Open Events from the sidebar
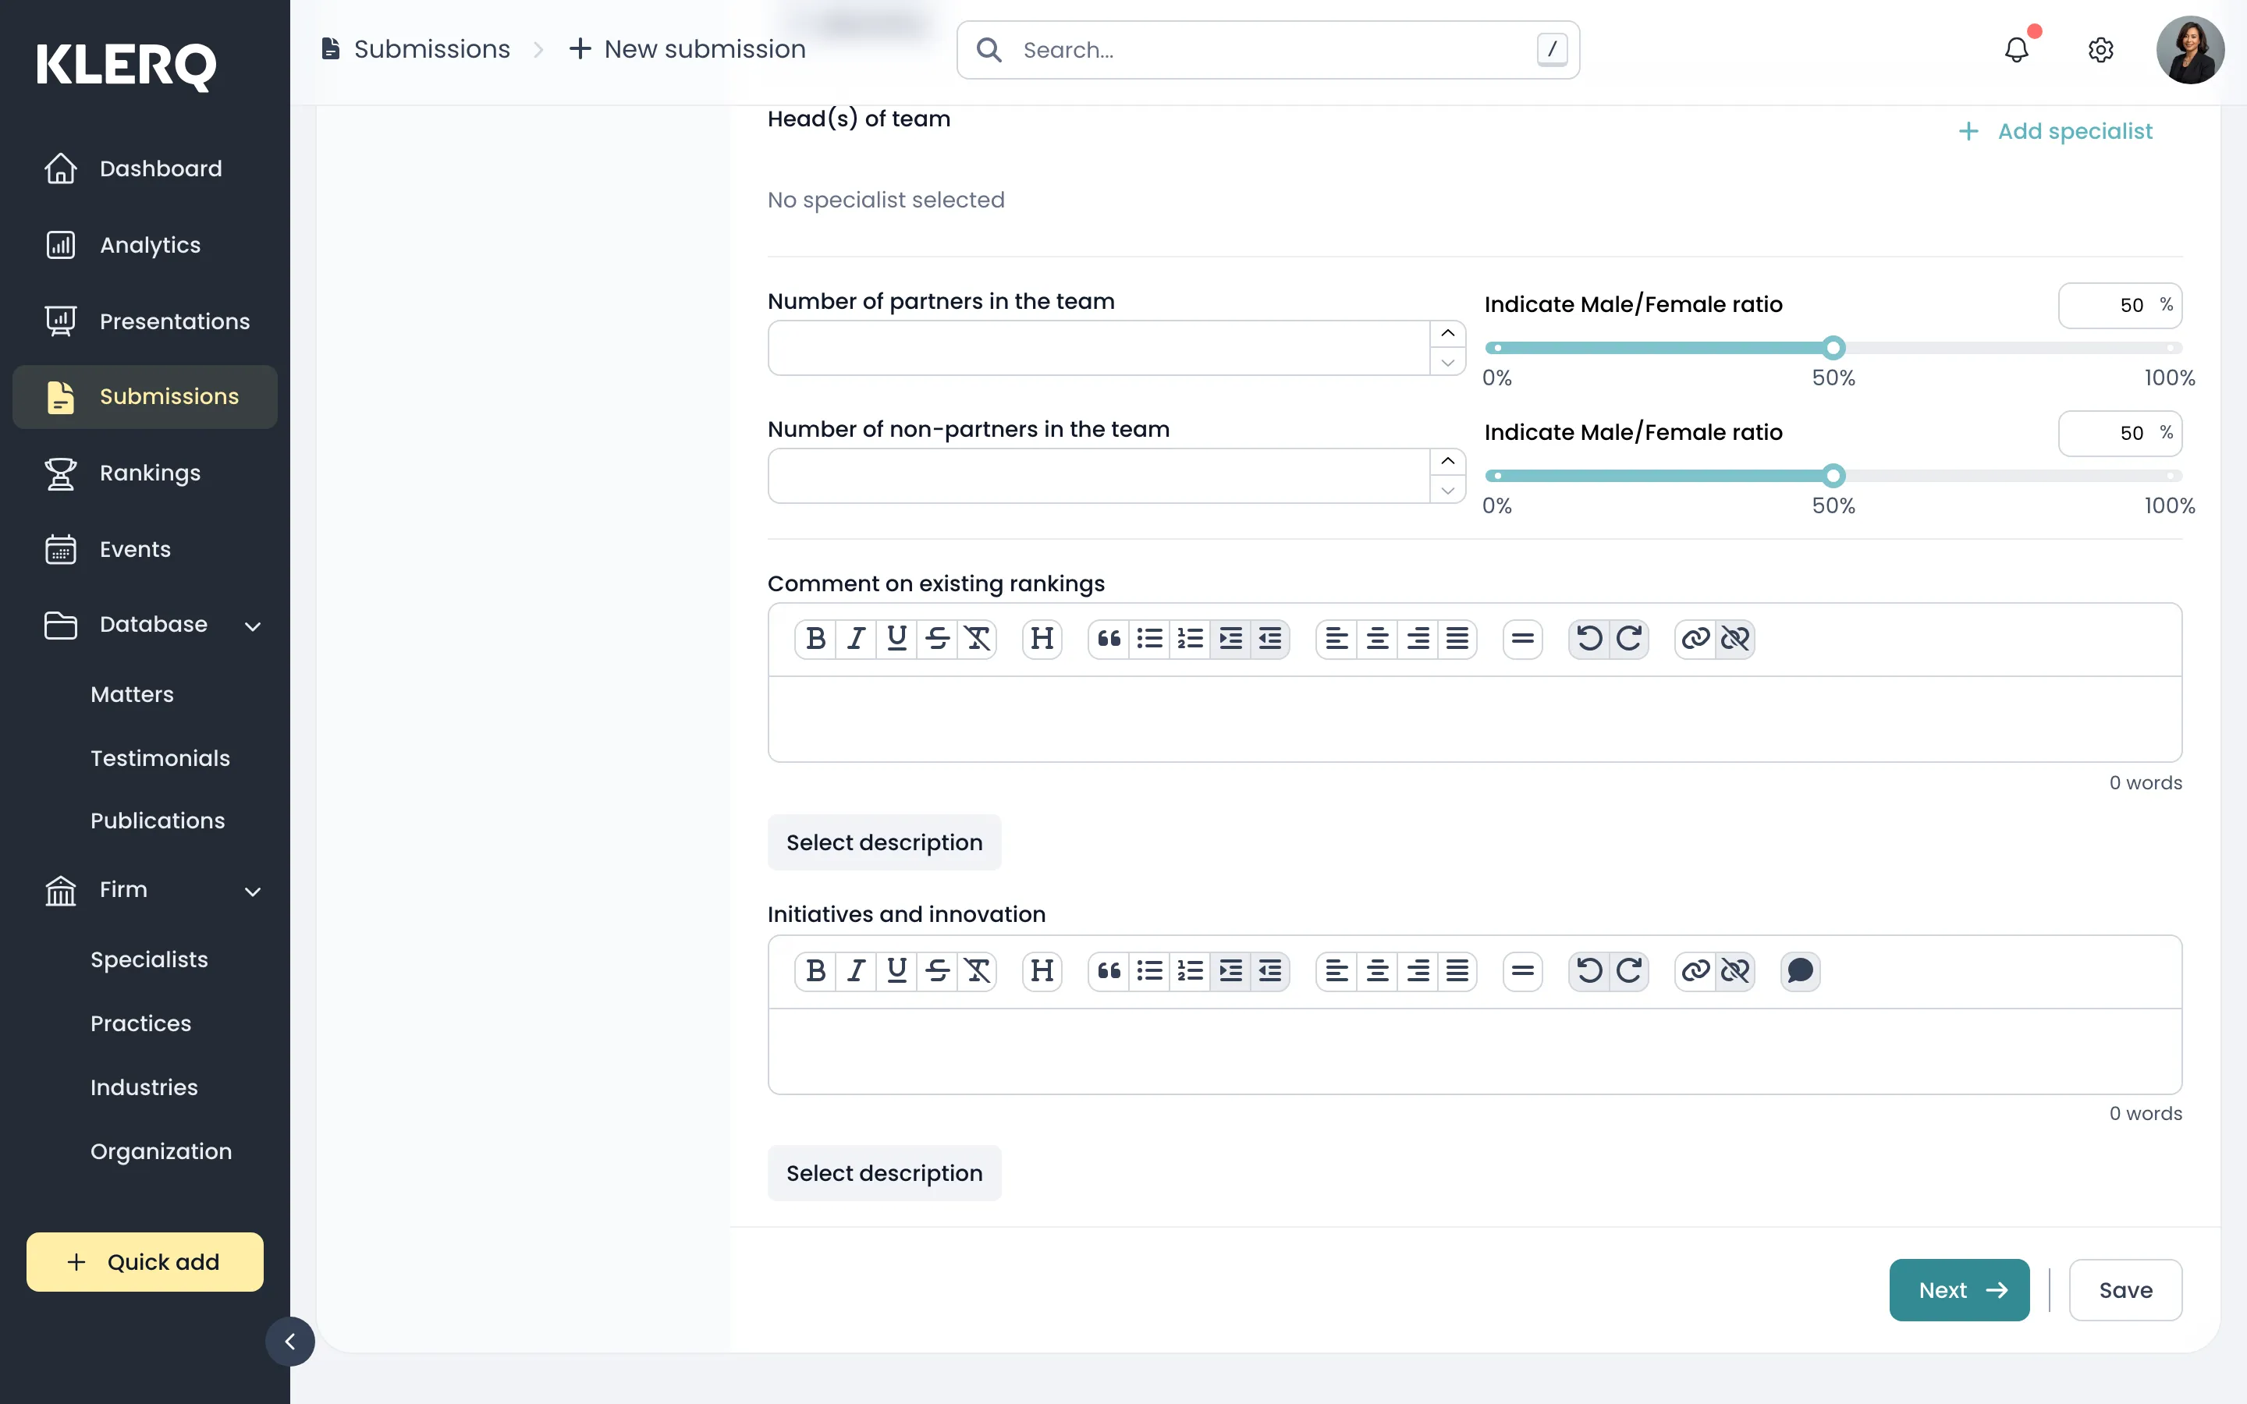The image size is (2247, 1404). tap(145, 550)
